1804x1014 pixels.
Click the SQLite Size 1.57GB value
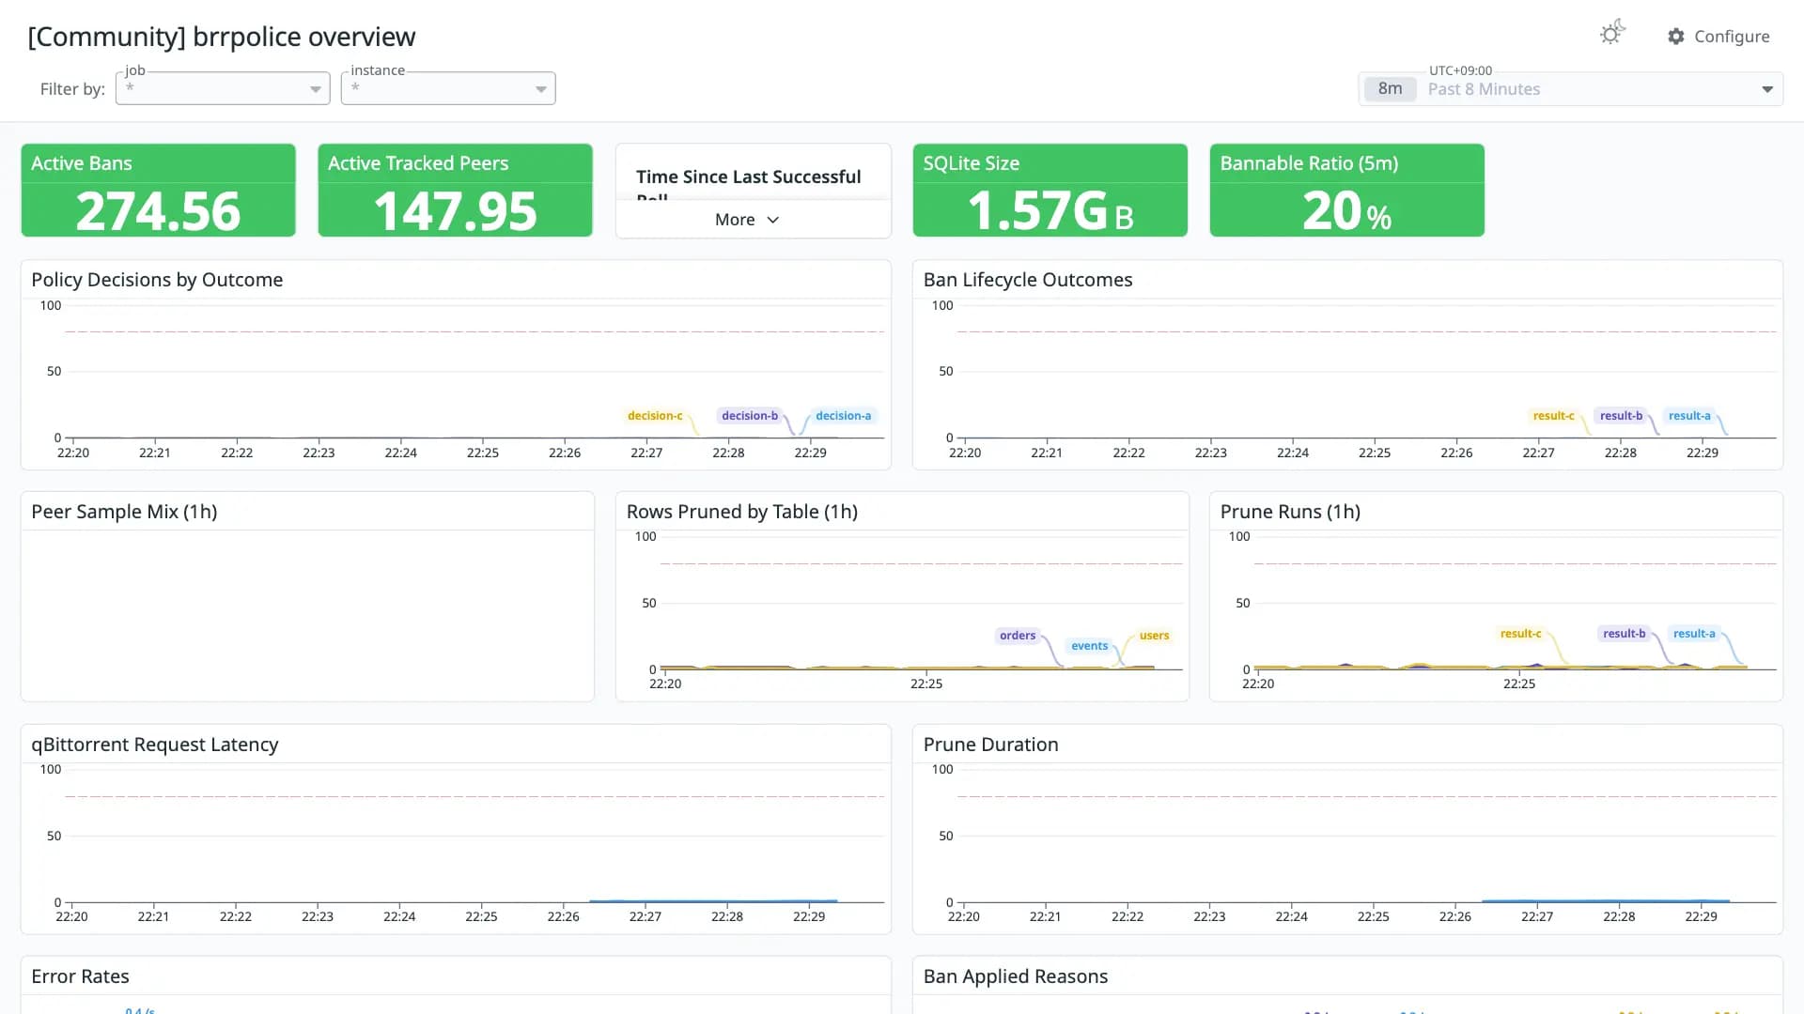click(1050, 210)
